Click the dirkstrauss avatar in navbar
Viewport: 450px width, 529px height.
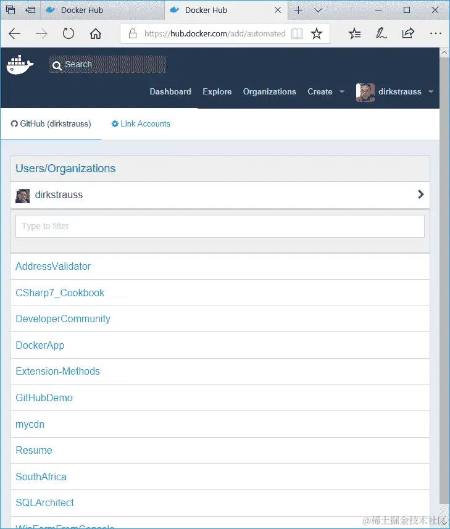tap(365, 92)
